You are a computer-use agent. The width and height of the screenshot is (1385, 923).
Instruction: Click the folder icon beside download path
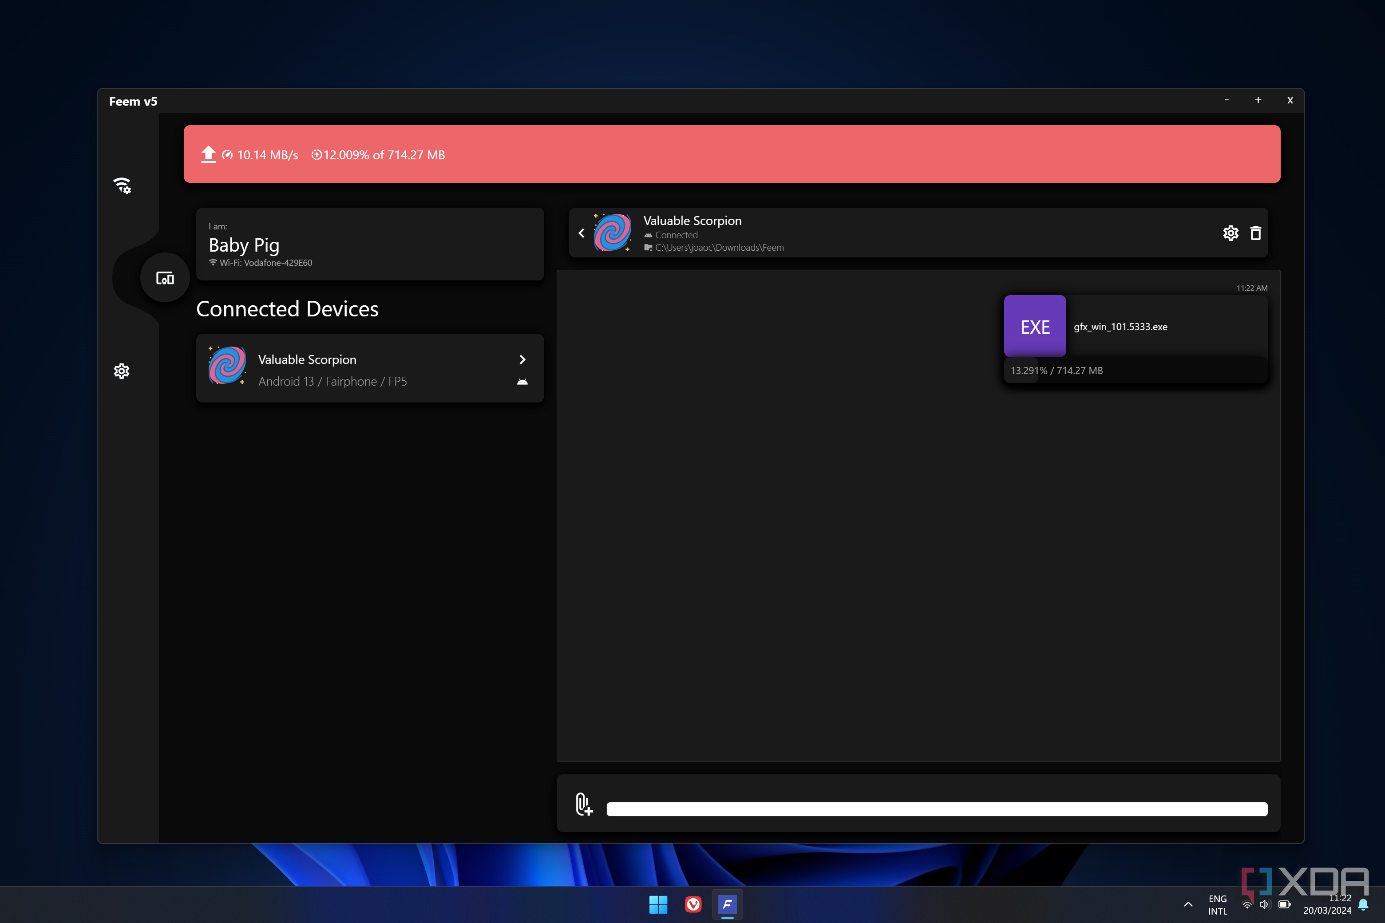[x=648, y=248]
